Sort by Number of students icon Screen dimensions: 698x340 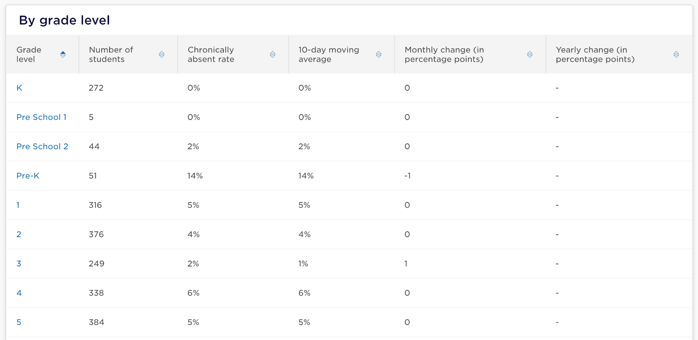click(x=161, y=54)
